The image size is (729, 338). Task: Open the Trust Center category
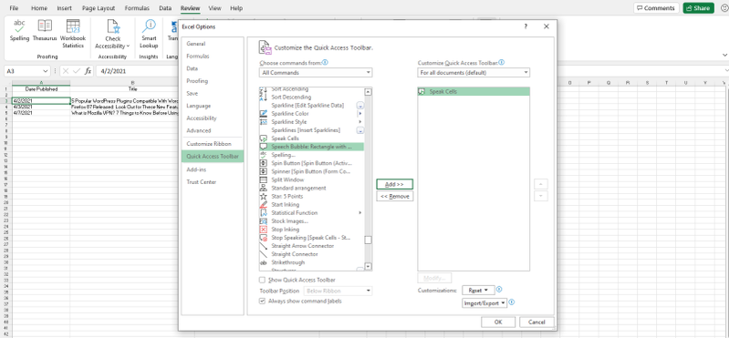point(213,182)
